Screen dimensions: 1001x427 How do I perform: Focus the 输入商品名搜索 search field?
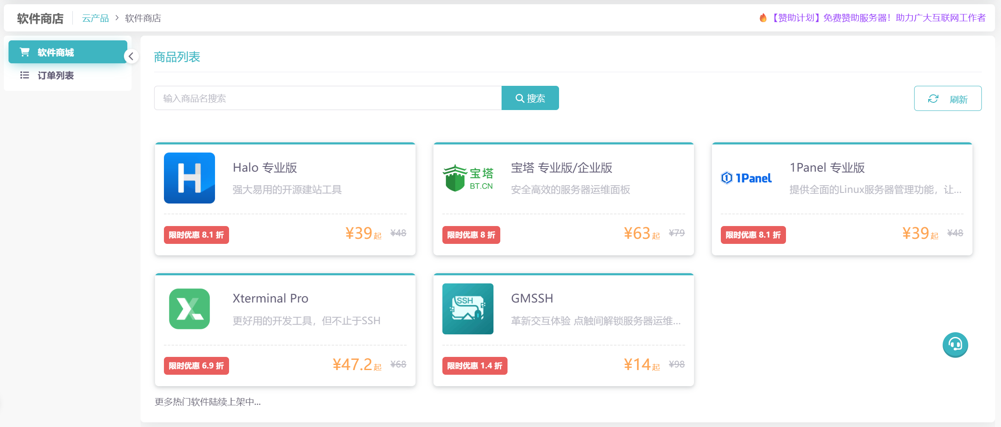click(327, 98)
